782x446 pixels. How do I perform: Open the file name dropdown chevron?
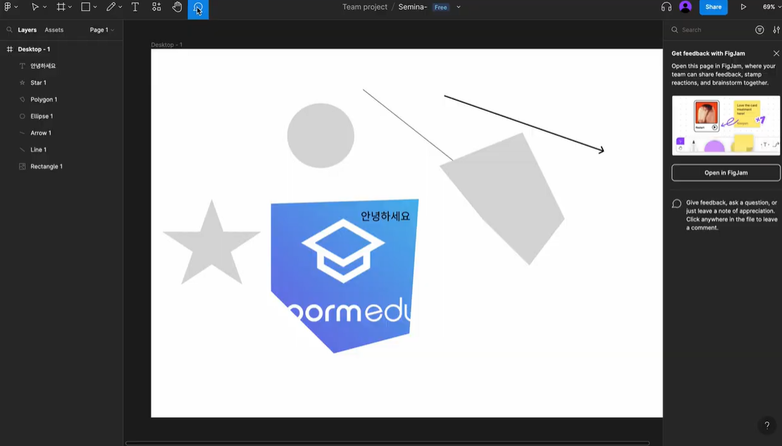[x=459, y=7]
